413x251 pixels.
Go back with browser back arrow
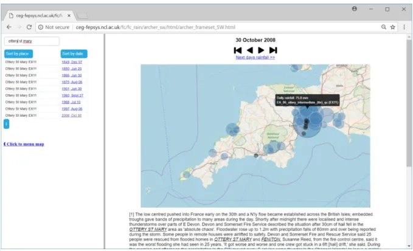pyautogui.click(x=9, y=27)
